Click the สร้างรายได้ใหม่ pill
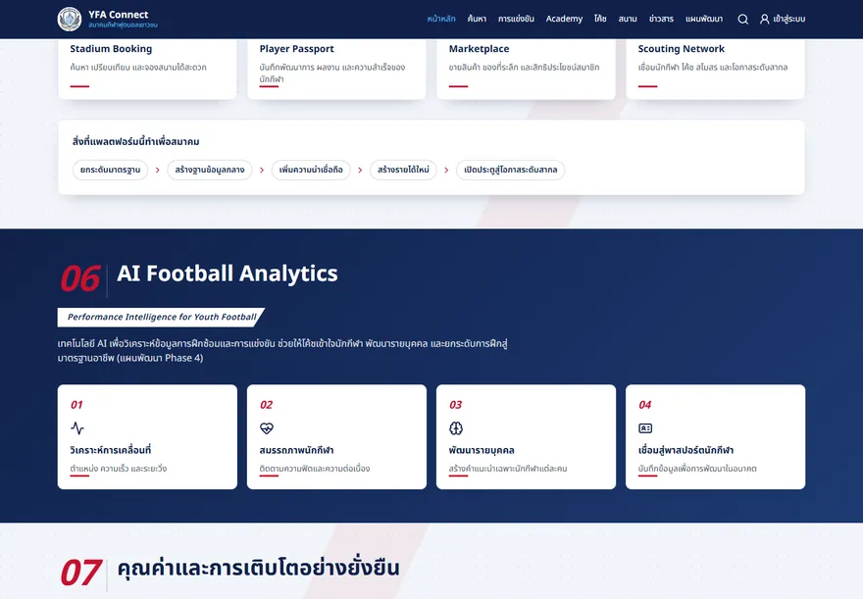This screenshot has height=599, width=863. [x=403, y=170]
